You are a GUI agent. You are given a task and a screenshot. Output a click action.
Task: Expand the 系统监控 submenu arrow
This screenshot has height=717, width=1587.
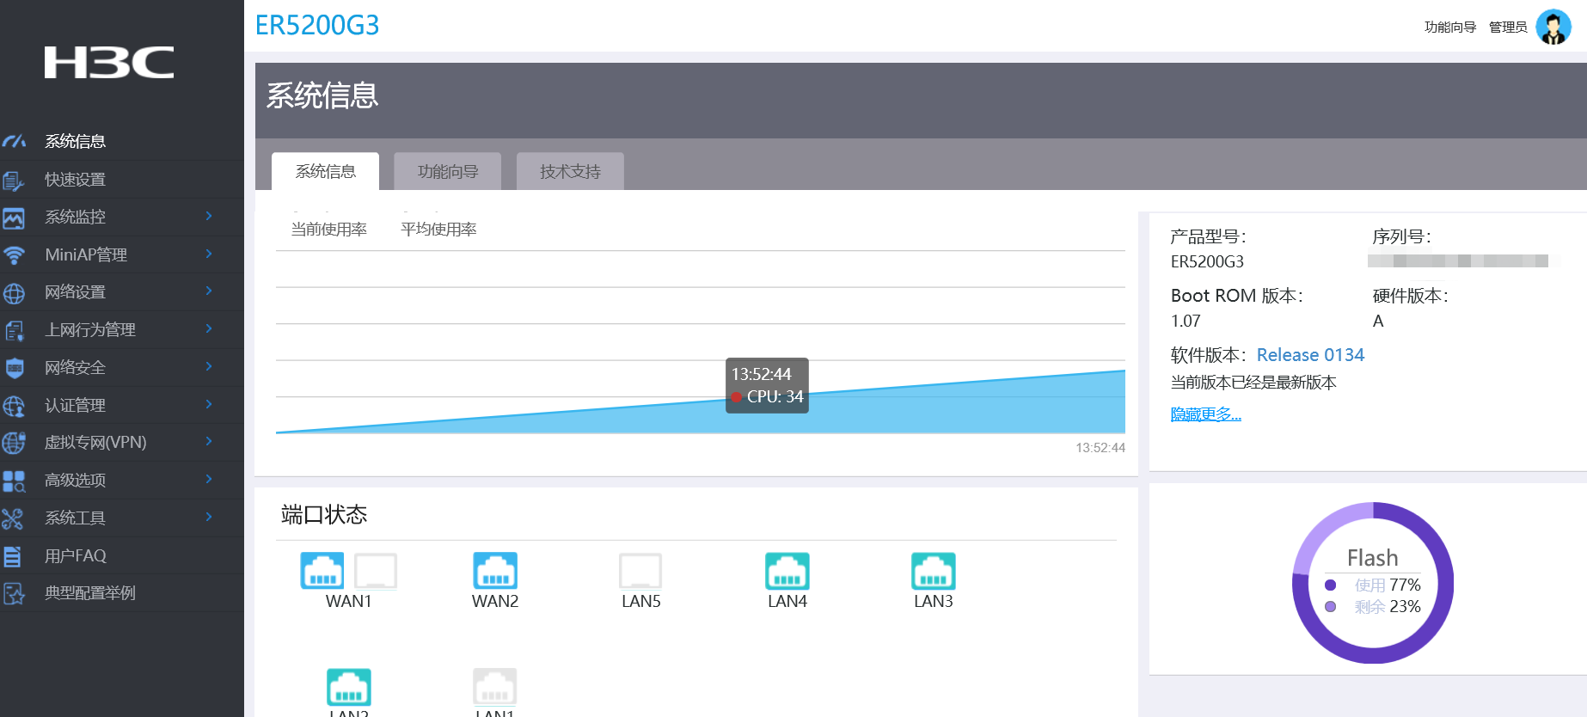(x=209, y=216)
